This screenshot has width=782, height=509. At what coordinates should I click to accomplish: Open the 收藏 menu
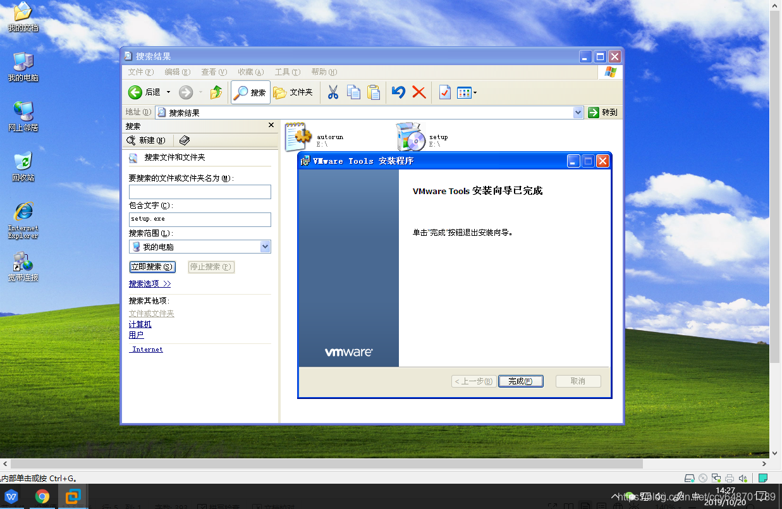250,72
